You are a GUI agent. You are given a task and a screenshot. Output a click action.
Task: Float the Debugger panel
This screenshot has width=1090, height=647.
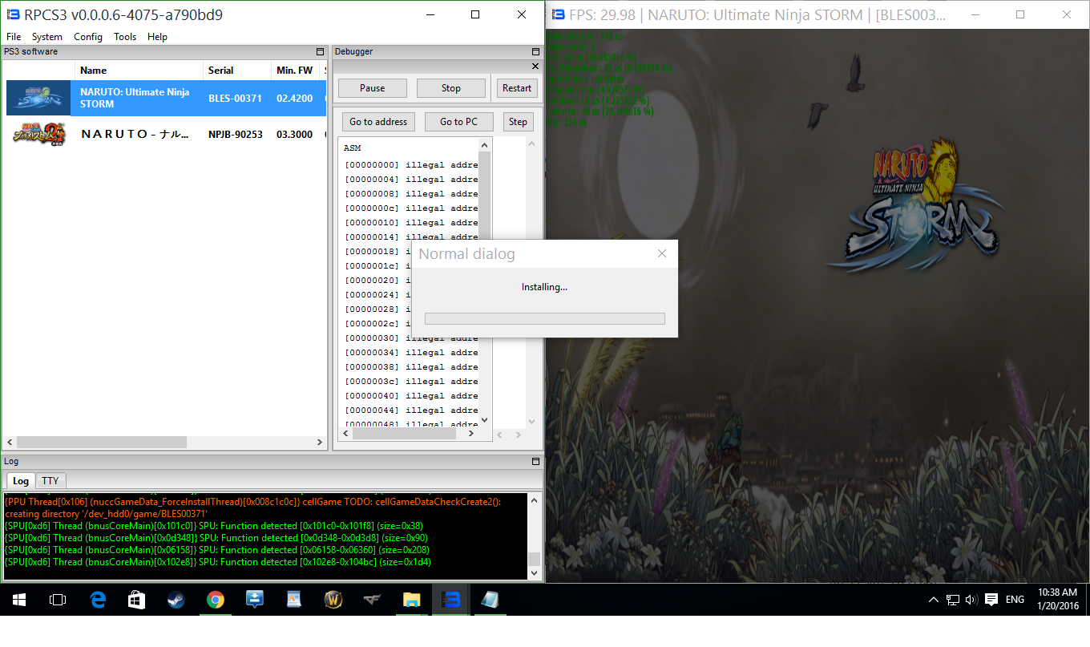[x=536, y=51]
